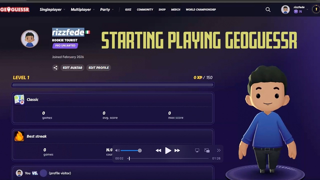Expand the Party dropdown menu

click(107, 9)
